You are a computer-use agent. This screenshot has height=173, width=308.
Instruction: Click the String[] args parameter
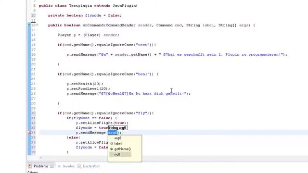pyautogui.click(x=234, y=25)
